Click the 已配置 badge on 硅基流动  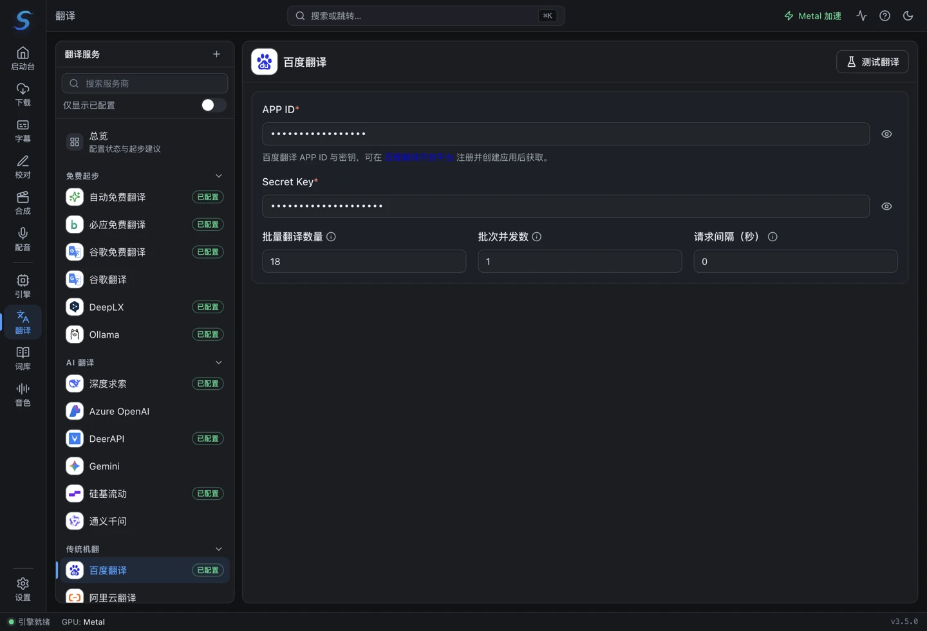208,493
